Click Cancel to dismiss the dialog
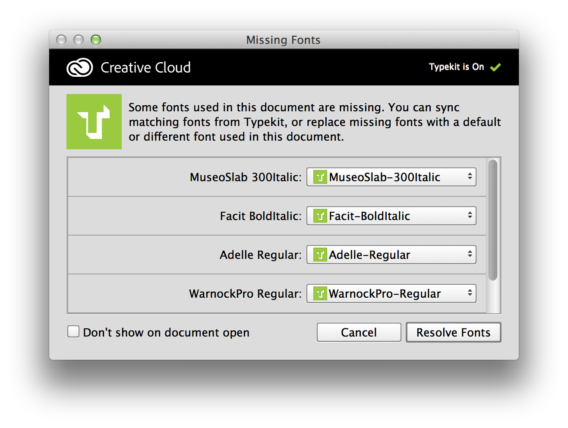 pos(359,332)
